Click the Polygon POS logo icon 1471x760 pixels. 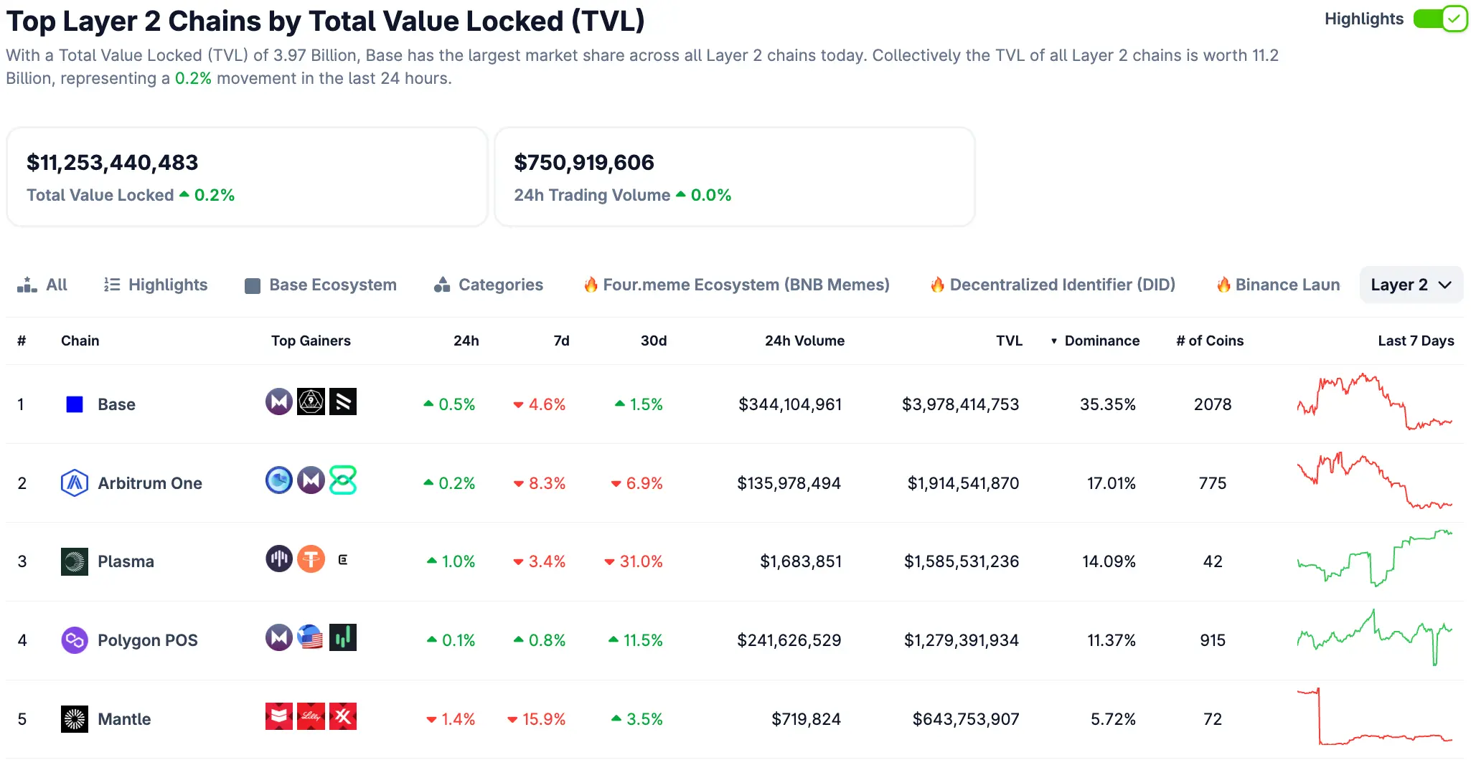point(75,640)
